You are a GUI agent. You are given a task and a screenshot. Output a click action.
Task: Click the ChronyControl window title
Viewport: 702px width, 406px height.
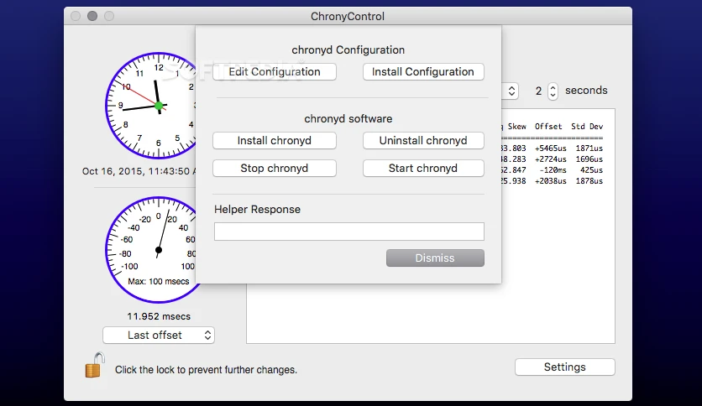coord(348,17)
